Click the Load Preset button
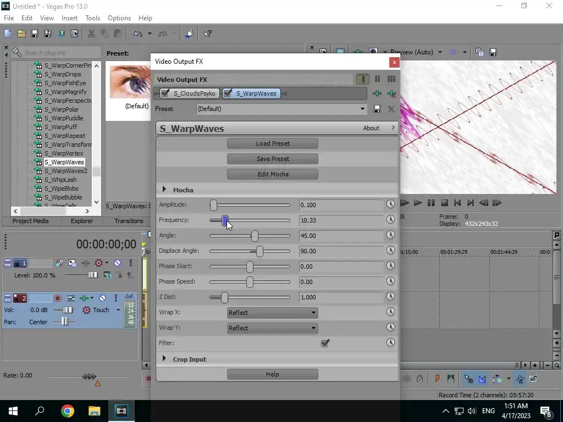This screenshot has width=563, height=422. 273,143
